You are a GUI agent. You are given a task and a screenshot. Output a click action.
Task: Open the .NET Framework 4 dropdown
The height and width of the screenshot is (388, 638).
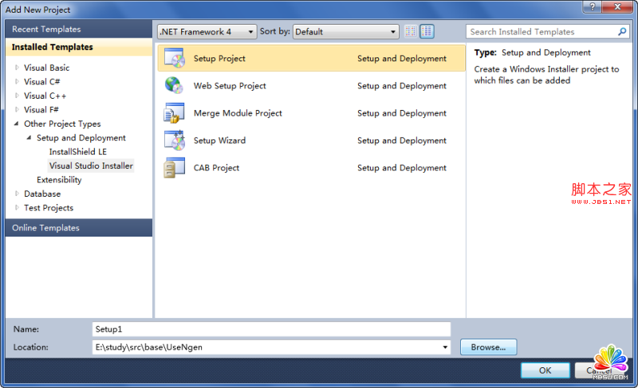coord(207,32)
